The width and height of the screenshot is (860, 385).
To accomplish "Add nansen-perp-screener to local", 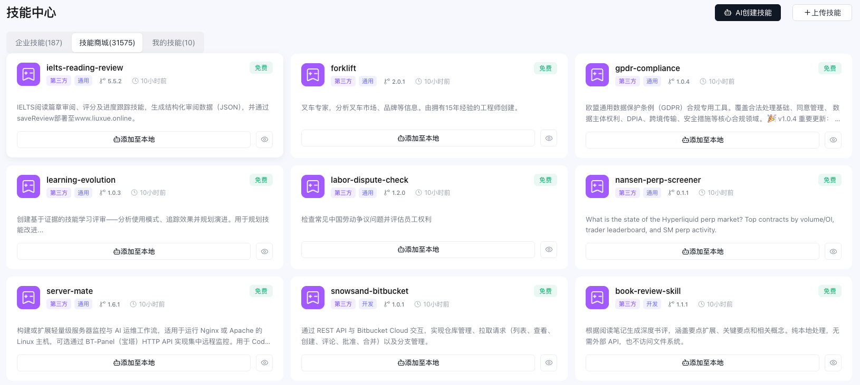I will pyautogui.click(x=702, y=252).
